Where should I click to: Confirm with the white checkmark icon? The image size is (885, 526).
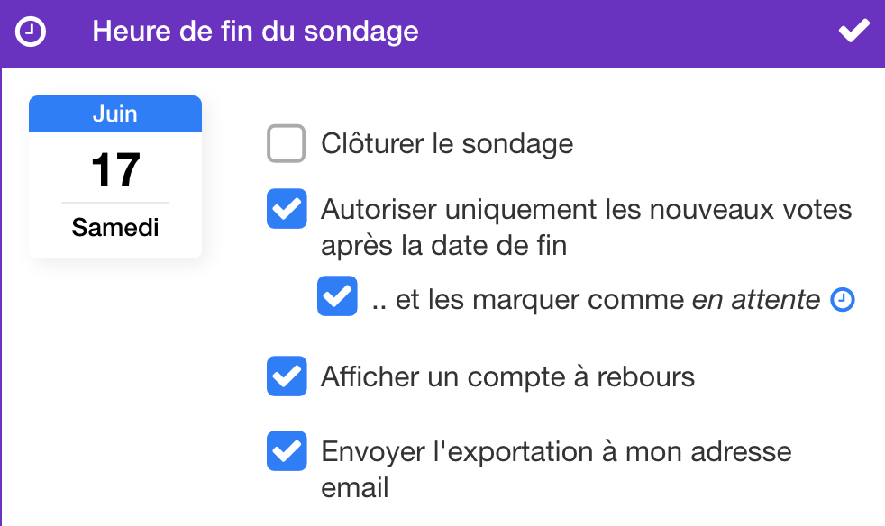point(853,31)
